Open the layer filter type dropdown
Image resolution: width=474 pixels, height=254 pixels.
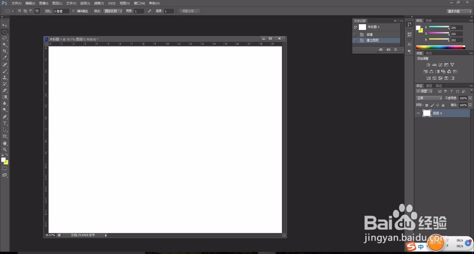coord(424,91)
